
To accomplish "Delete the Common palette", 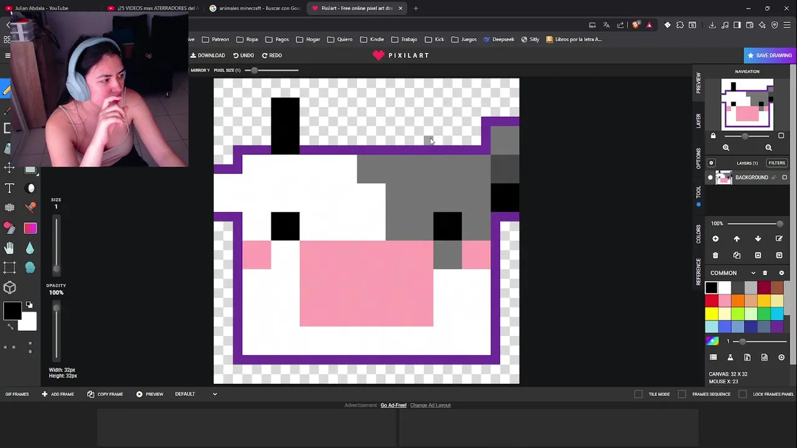I will coord(765,273).
